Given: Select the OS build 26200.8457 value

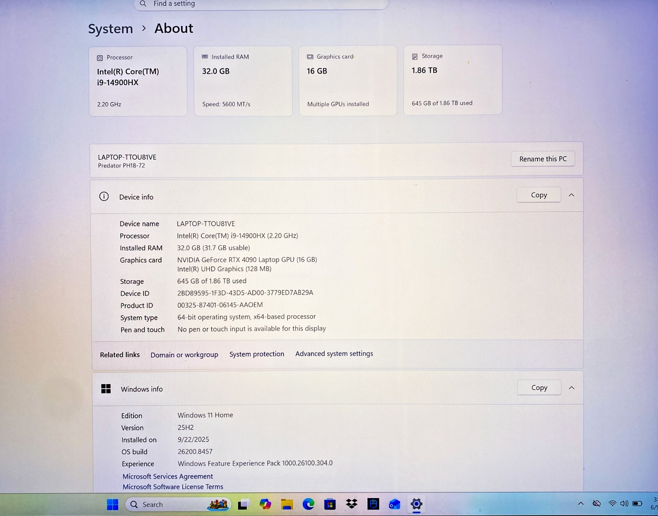Looking at the screenshot, I should (195, 451).
